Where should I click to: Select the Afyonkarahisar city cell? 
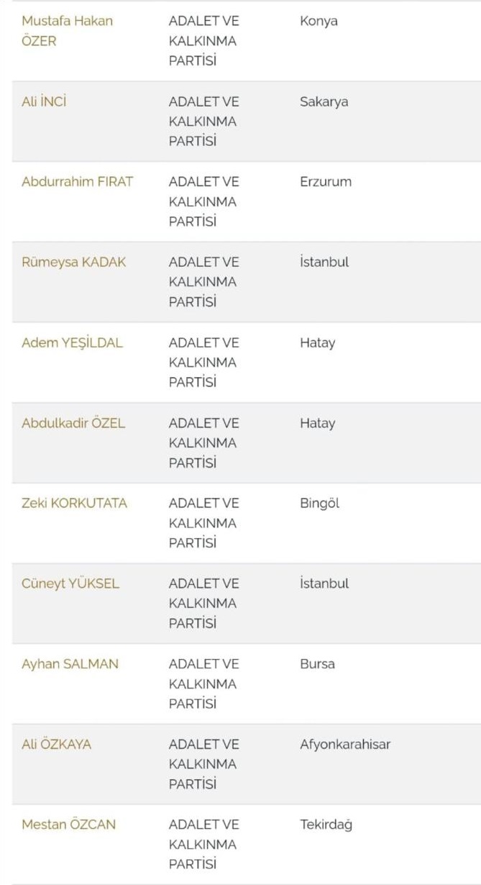pyautogui.click(x=345, y=744)
